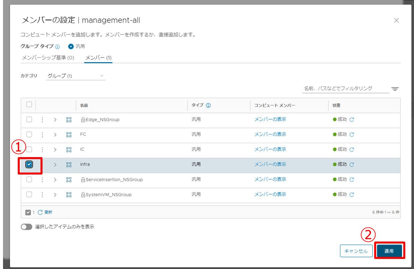Click the 適用 apply button
This screenshot has width=414, height=269.
click(389, 251)
